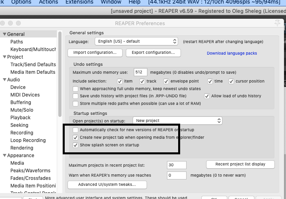Select Project in the category tree
Image resolution: width=286 pixels, height=199 pixels.
point(15,57)
